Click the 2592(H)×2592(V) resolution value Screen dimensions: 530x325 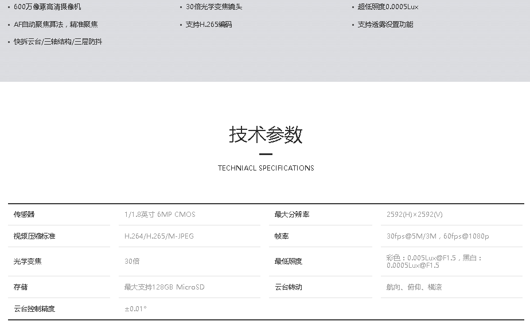(x=414, y=215)
